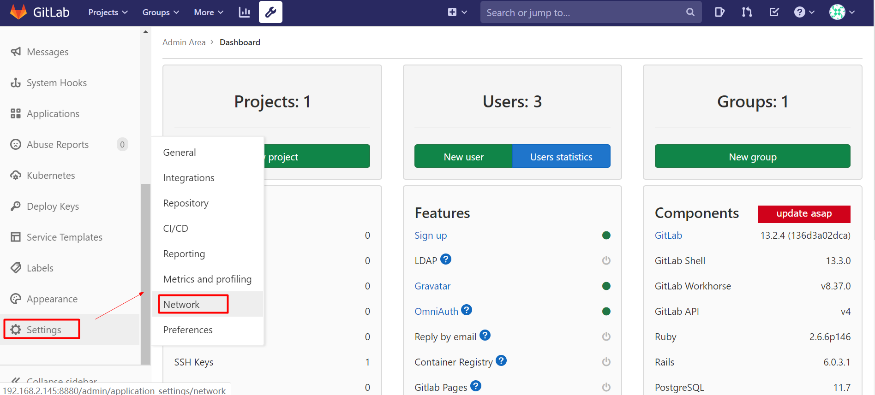Click the partially hidden project button

(317, 157)
